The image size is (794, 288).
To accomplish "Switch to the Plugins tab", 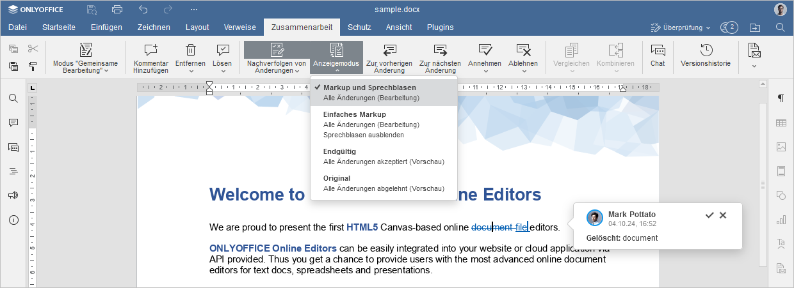I will click(440, 27).
